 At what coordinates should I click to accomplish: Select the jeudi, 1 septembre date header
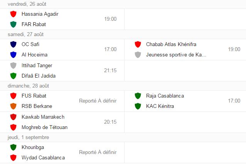click(x=28, y=137)
